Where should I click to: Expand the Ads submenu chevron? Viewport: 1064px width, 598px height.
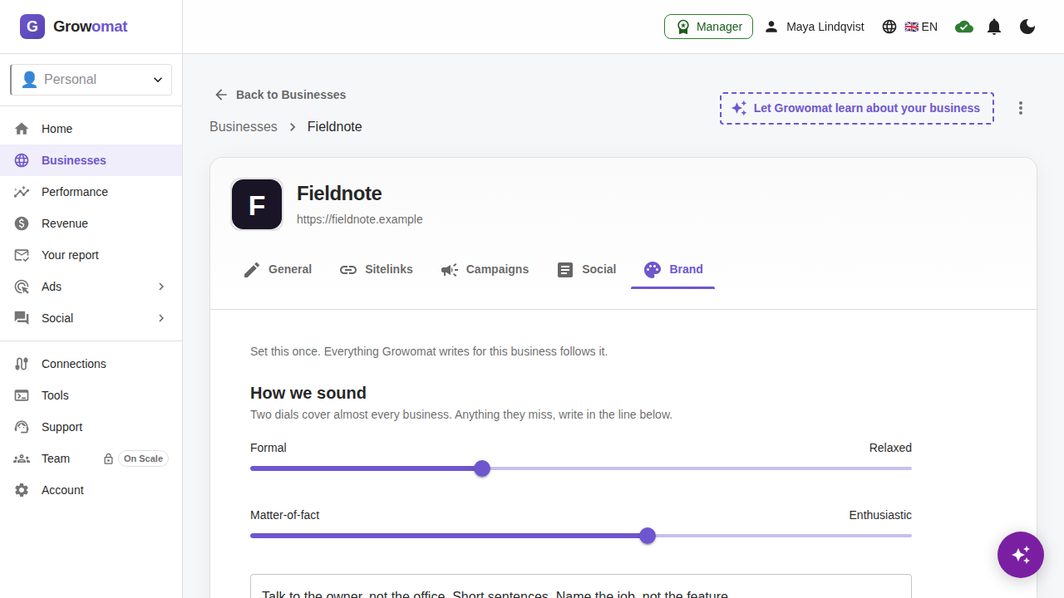(x=161, y=287)
